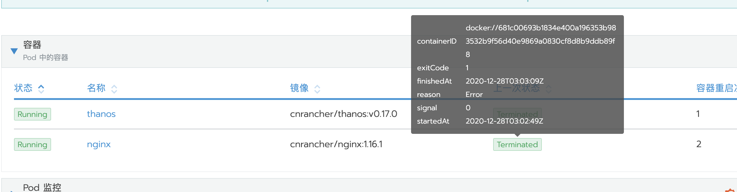Sort by the 上一次状态 column arrows
Viewport: 737px width, 192px height.
coord(548,89)
